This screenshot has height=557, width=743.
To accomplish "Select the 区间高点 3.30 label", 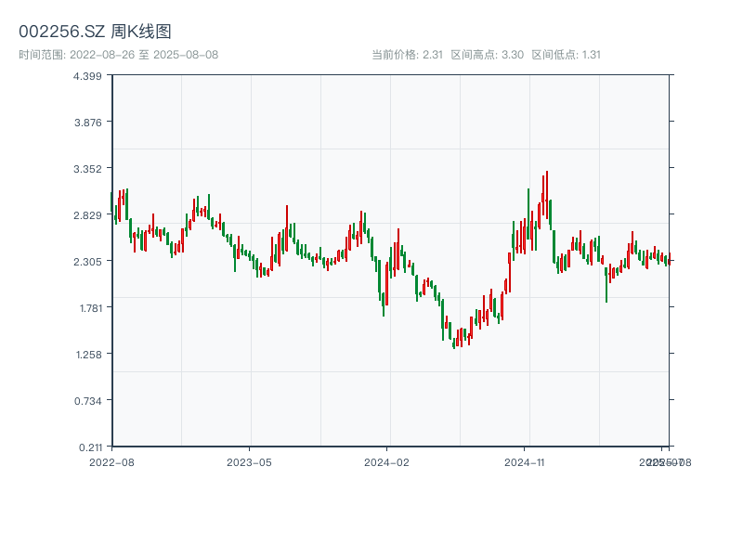I will point(487,54).
